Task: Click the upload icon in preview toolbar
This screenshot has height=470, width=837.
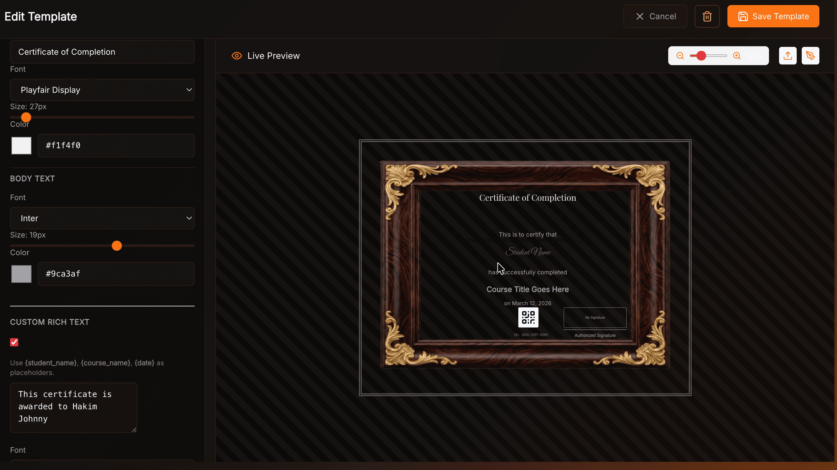Action: pyautogui.click(x=788, y=56)
